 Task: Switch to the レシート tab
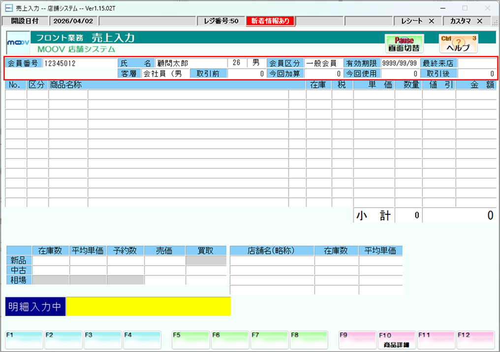point(411,21)
